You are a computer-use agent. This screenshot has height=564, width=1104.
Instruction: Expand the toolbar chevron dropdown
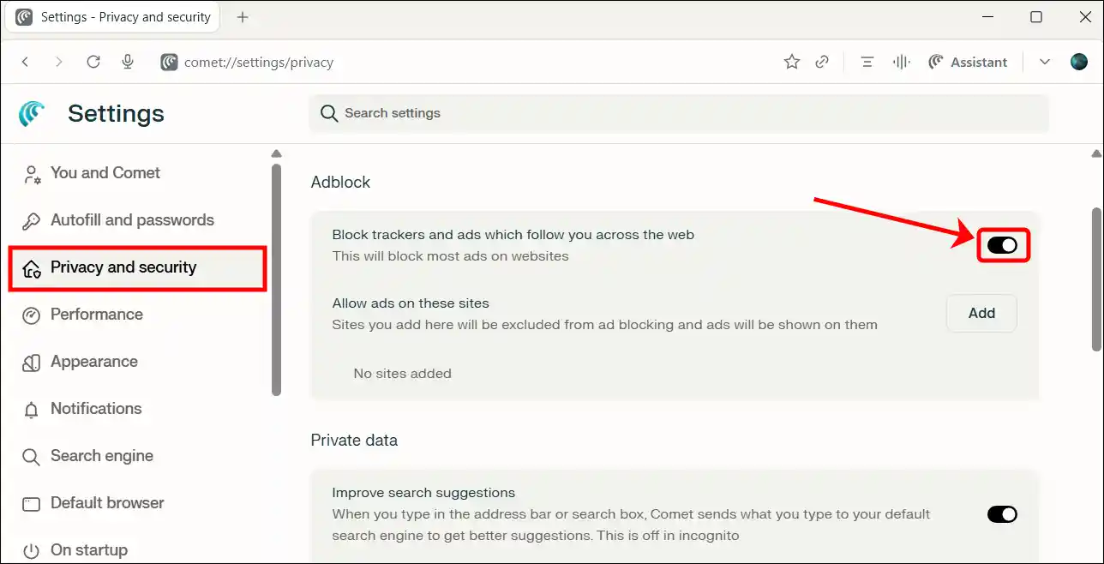[x=1045, y=62]
